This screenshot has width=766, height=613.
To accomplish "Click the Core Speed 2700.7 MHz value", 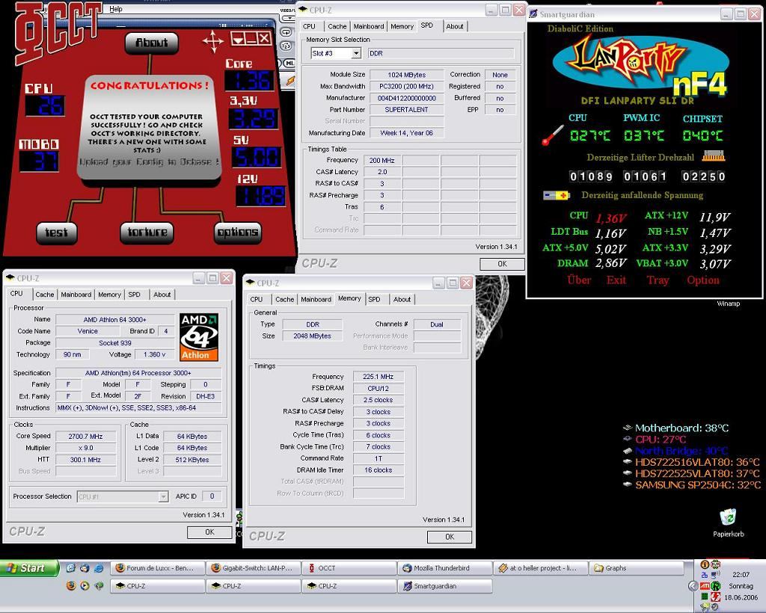I will (x=86, y=437).
